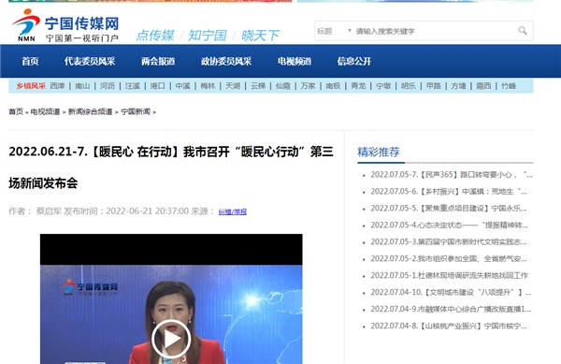Viewport: 561px width, 364px height.
Task: Click the 宁国传媒网 logo
Action: click(x=65, y=26)
